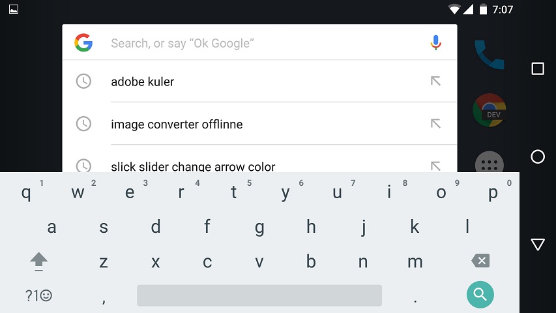The image size is (556, 313).
Task: Open the Phone app icon
Action: pyautogui.click(x=489, y=55)
